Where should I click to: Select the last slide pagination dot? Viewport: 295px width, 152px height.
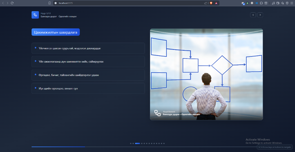click(x=164, y=143)
